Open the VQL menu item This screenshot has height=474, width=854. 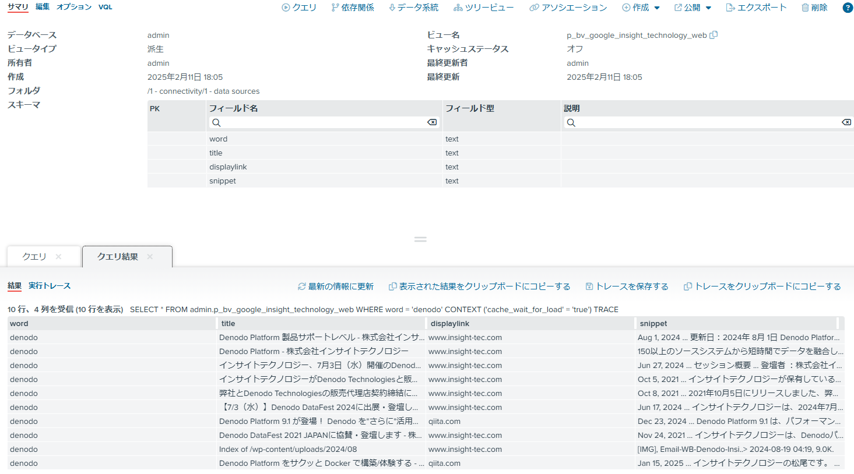click(x=105, y=8)
